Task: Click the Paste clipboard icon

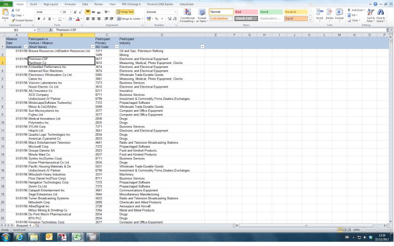Action: pyautogui.click(x=5, y=12)
